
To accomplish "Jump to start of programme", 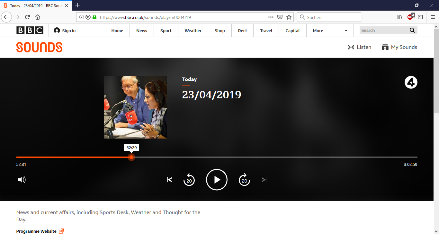I will (169, 180).
